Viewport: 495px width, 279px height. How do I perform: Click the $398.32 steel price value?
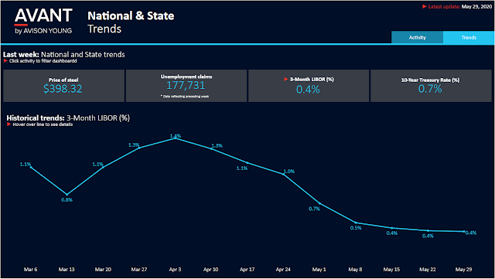(x=63, y=89)
